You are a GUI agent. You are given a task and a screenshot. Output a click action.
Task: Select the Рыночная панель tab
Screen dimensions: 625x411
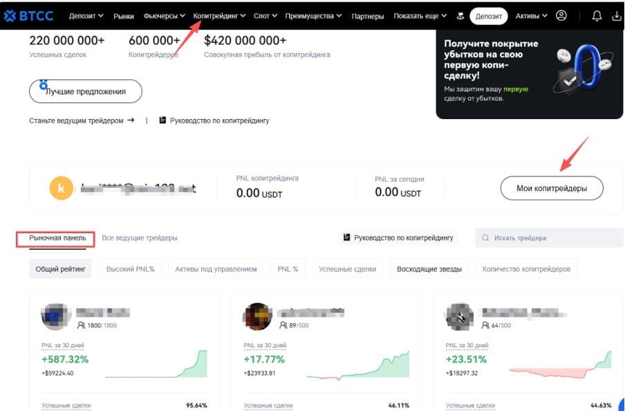coord(57,238)
